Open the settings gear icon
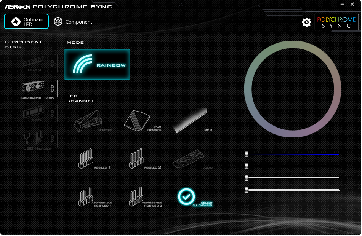This screenshot has height=236, width=362. tap(306, 22)
